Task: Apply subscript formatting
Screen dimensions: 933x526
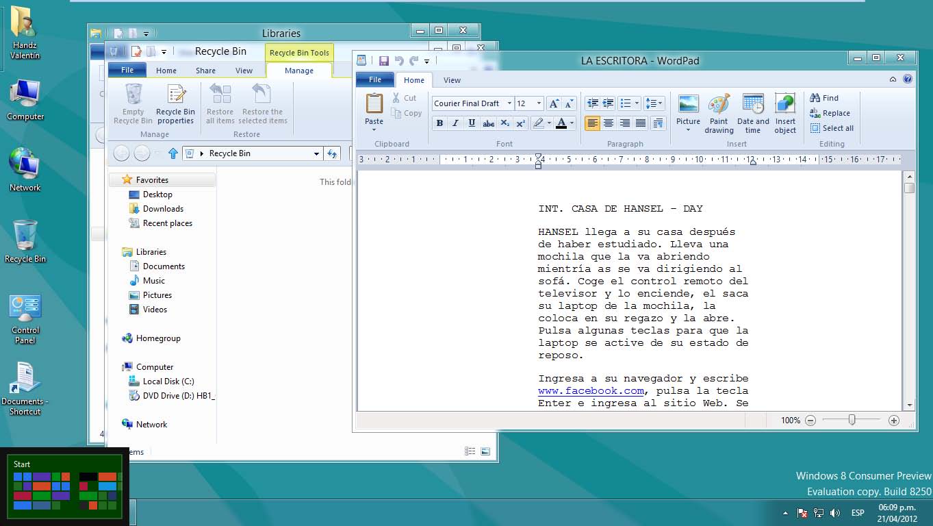Action: pyautogui.click(x=504, y=123)
